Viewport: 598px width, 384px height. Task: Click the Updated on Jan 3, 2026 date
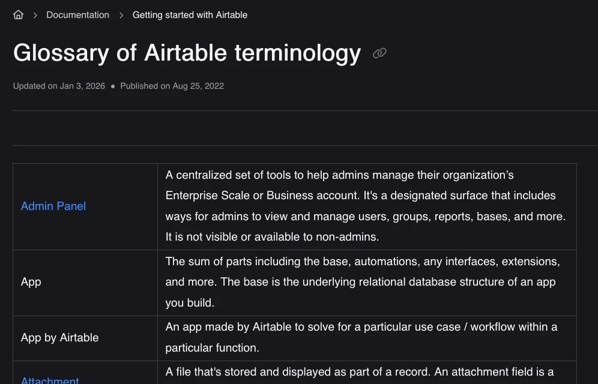(x=59, y=86)
